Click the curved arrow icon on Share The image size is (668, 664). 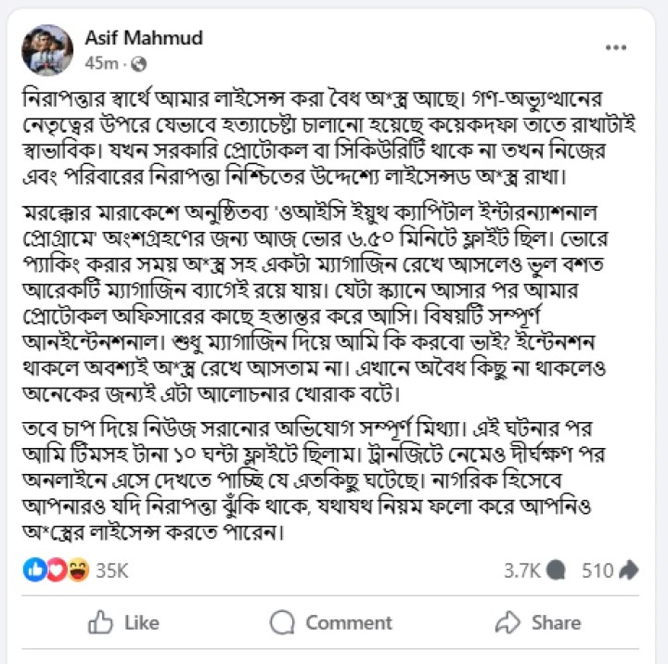507,622
